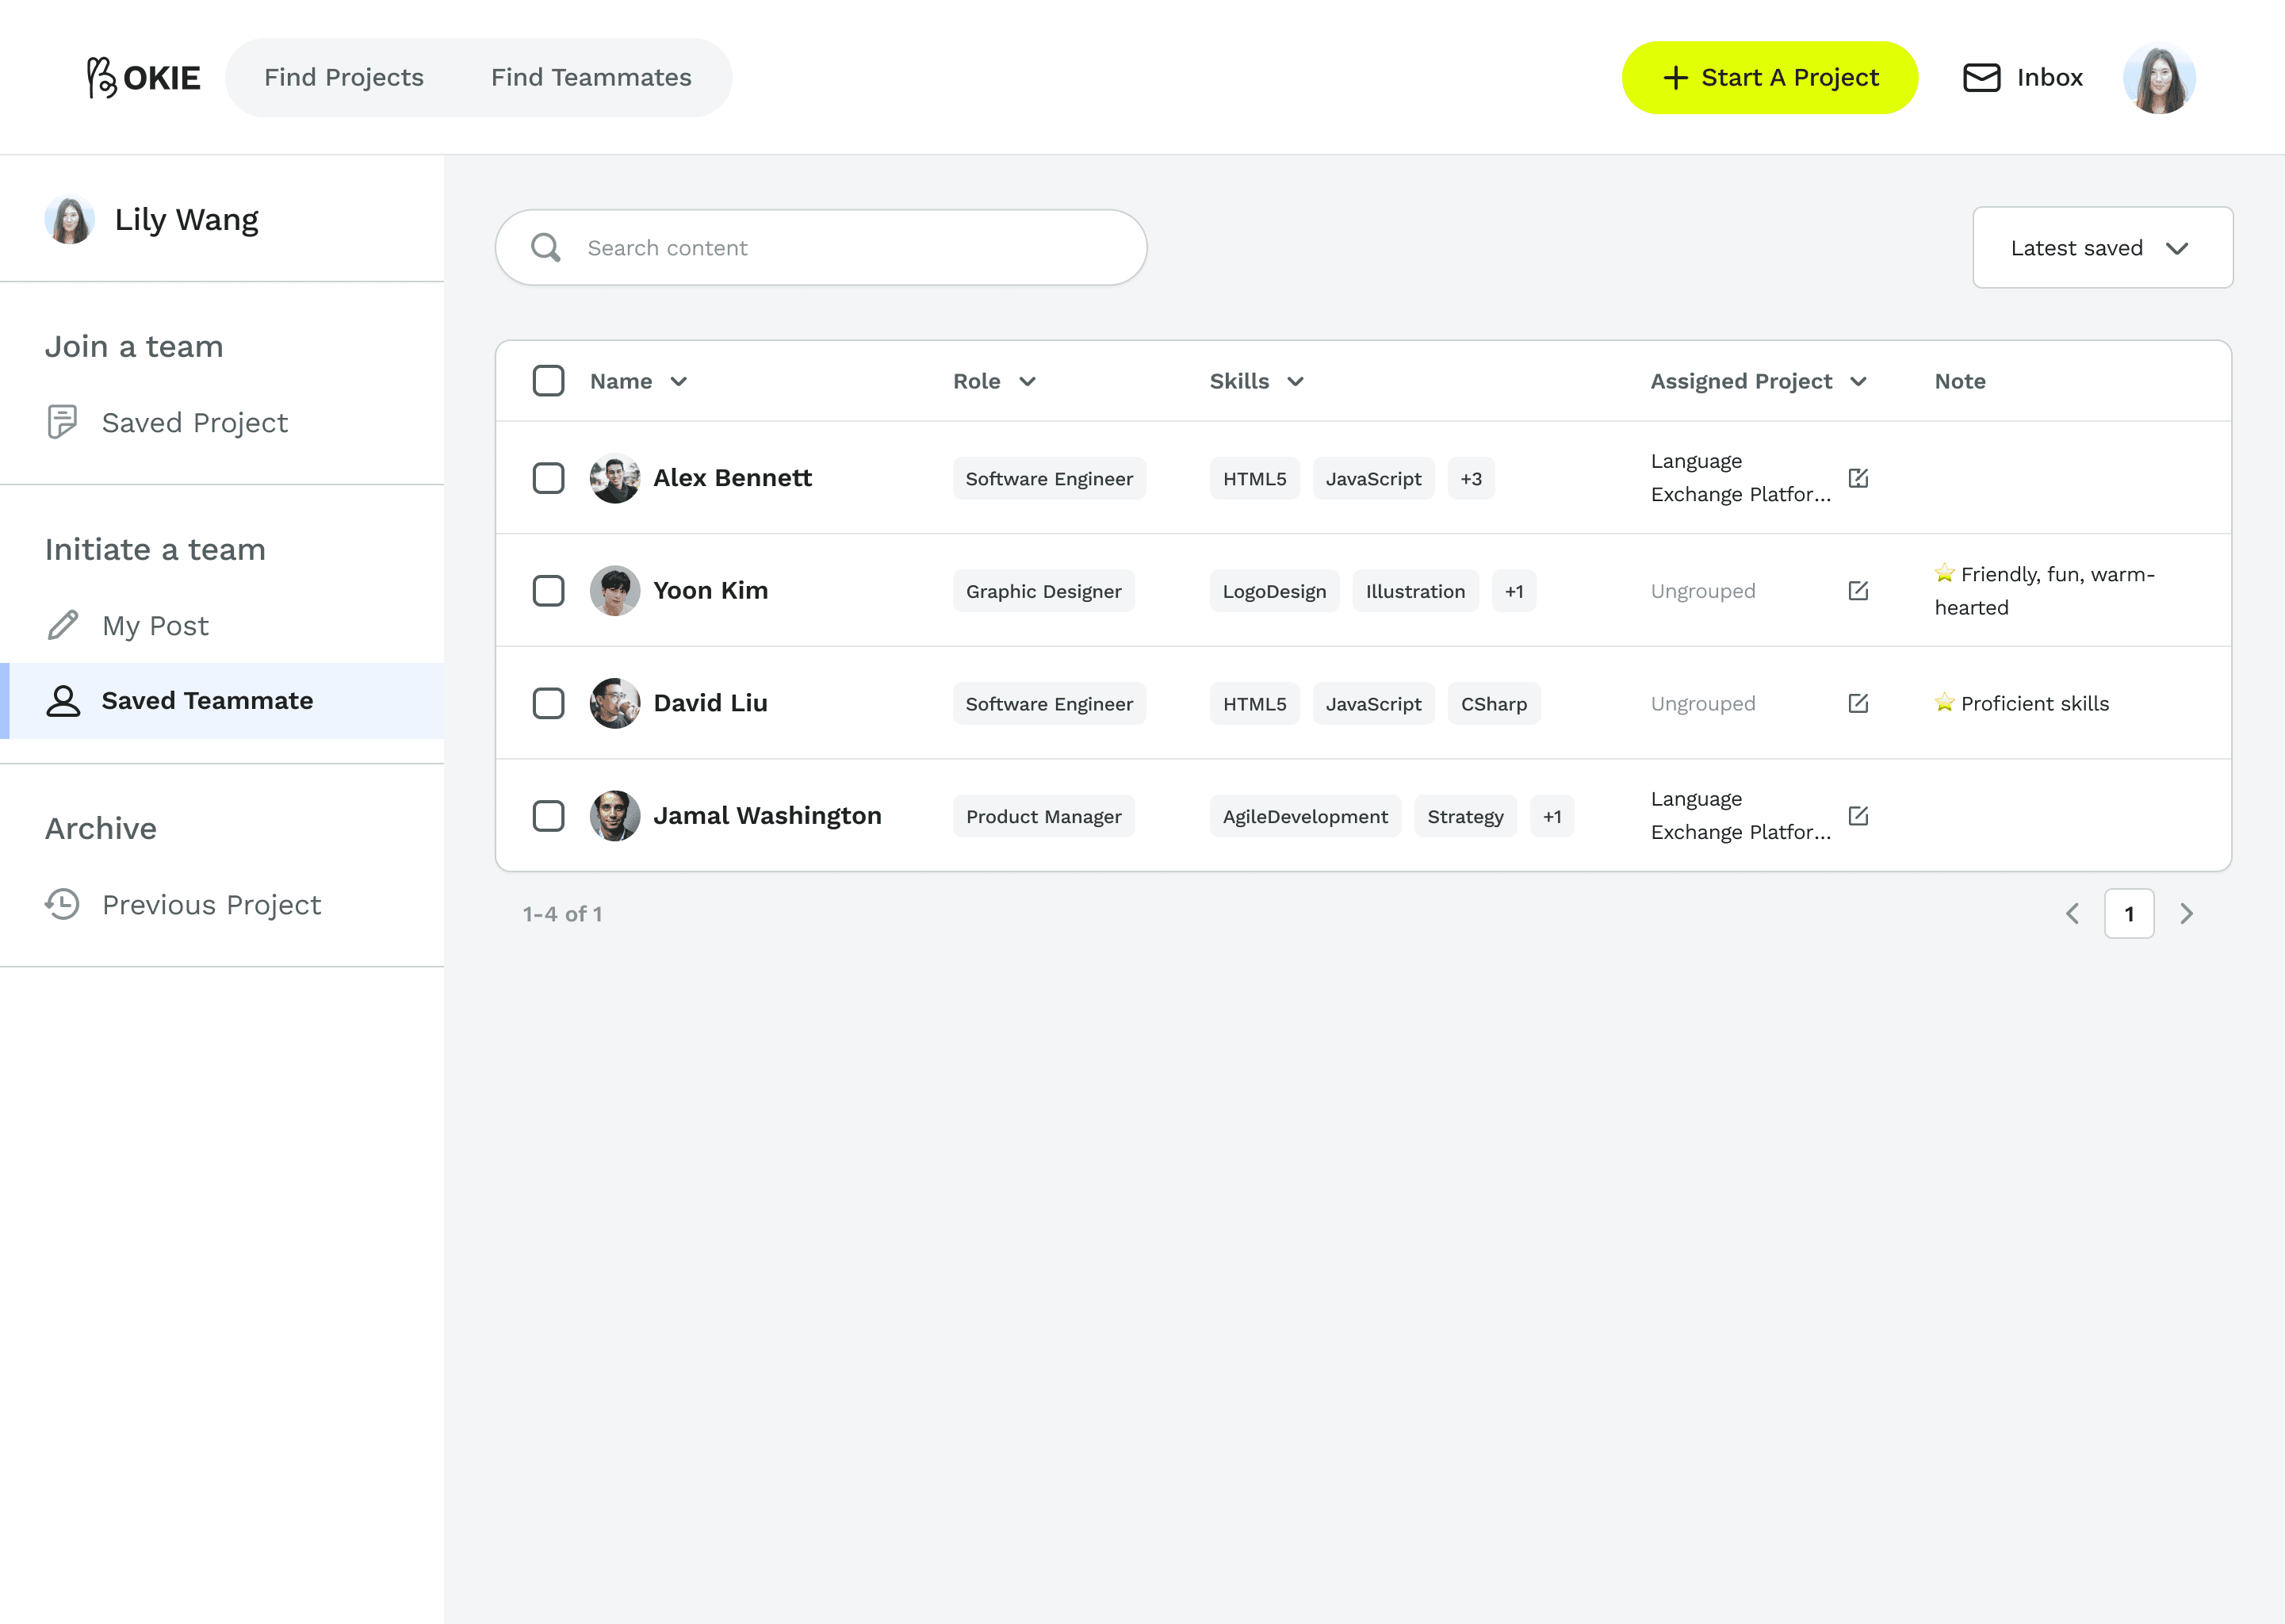The height and width of the screenshot is (1624, 2285).
Task: Open the Latest saved sort dropdown
Action: 2102,248
